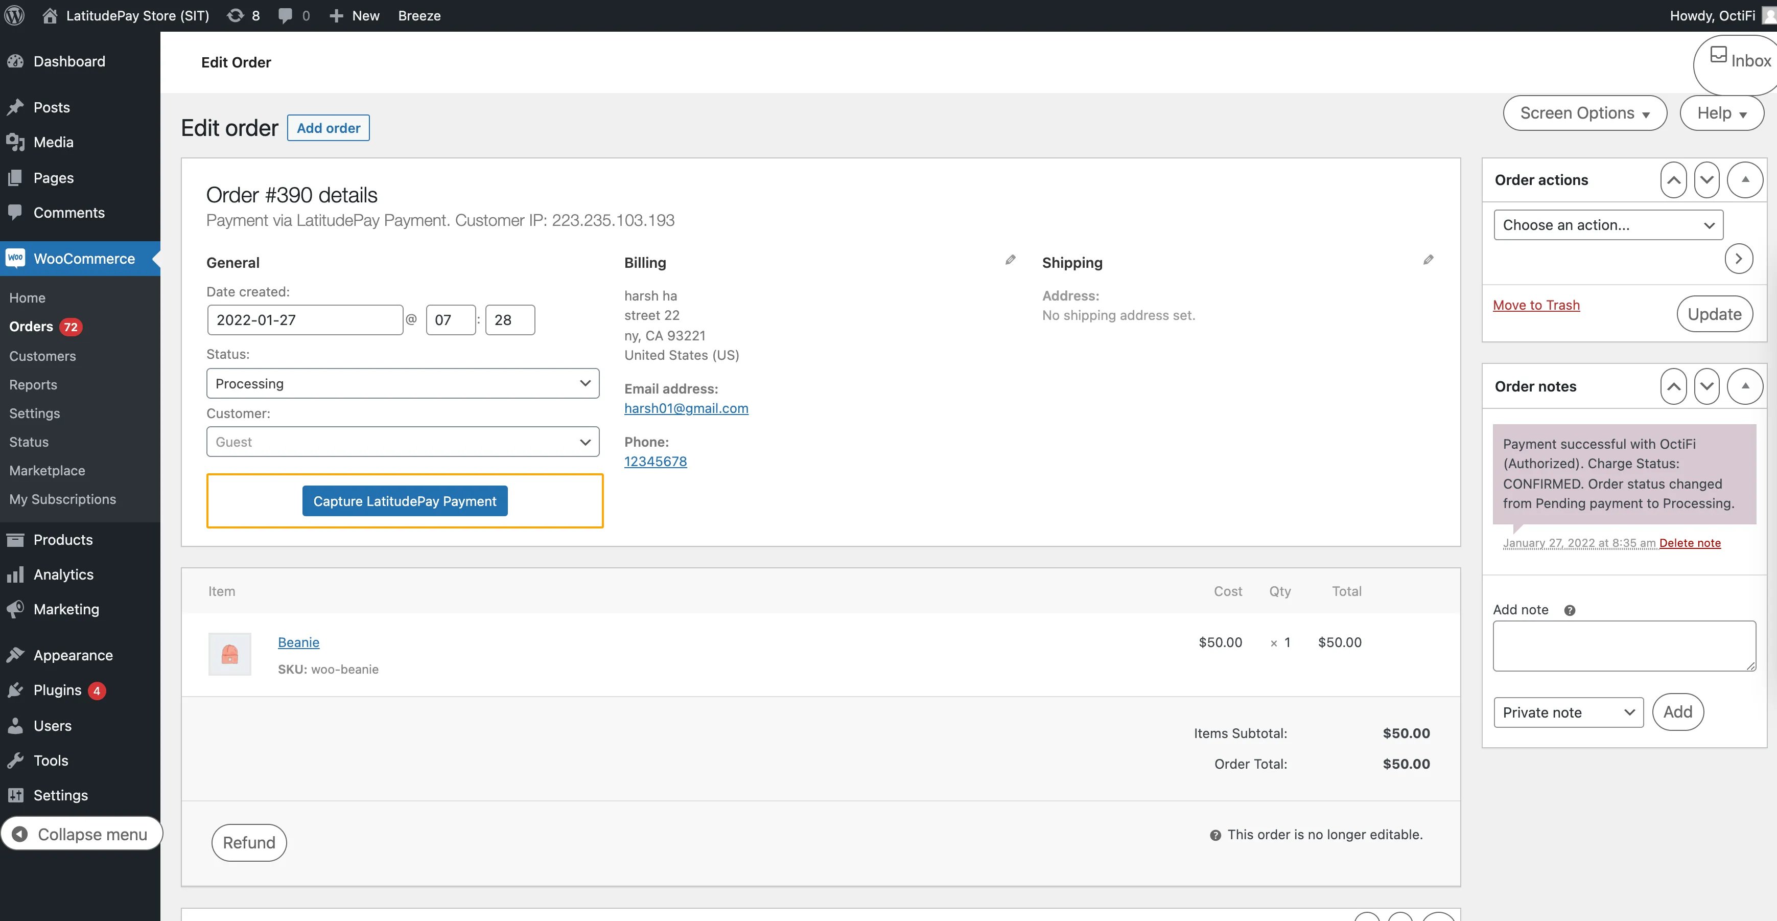Expand the Help tab

coord(1721,113)
